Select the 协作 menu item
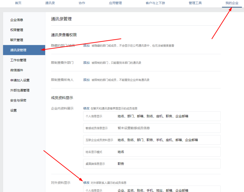This screenshot has height=192, width=244. 82,3
